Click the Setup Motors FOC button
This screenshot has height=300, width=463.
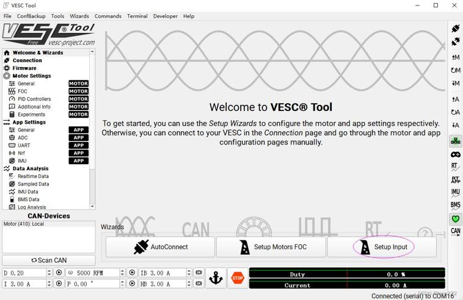(x=271, y=247)
